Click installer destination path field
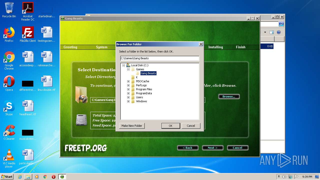 [x=147, y=100]
